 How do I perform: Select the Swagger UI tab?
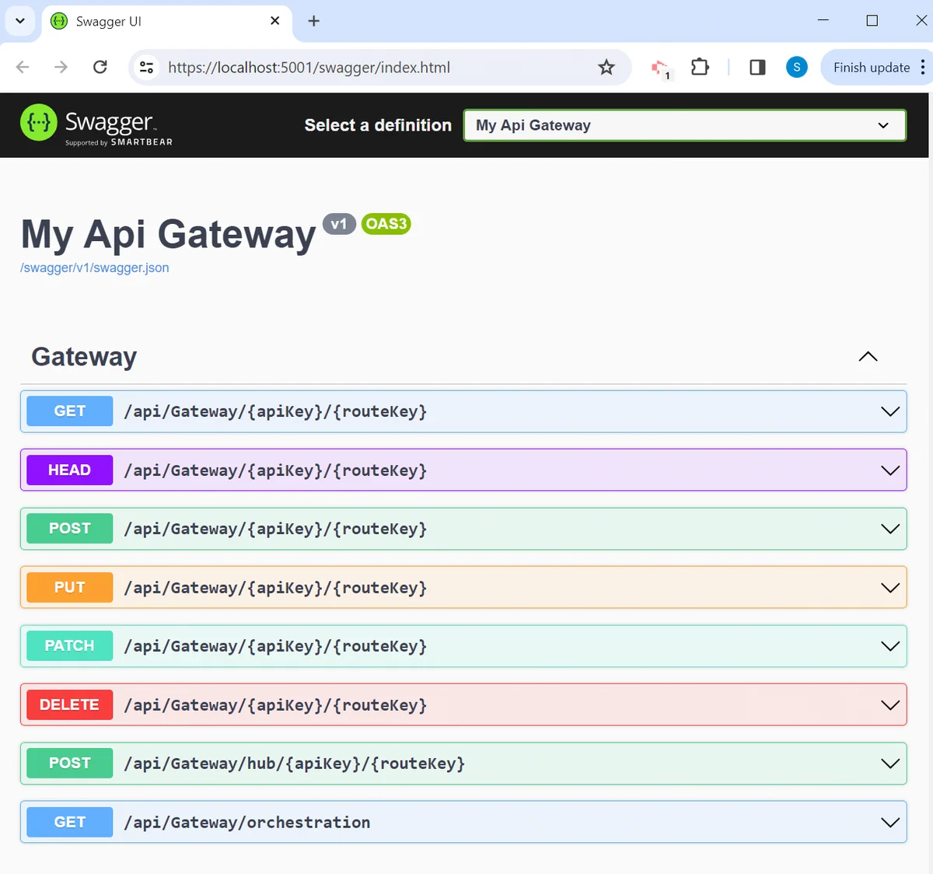click(168, 22)
